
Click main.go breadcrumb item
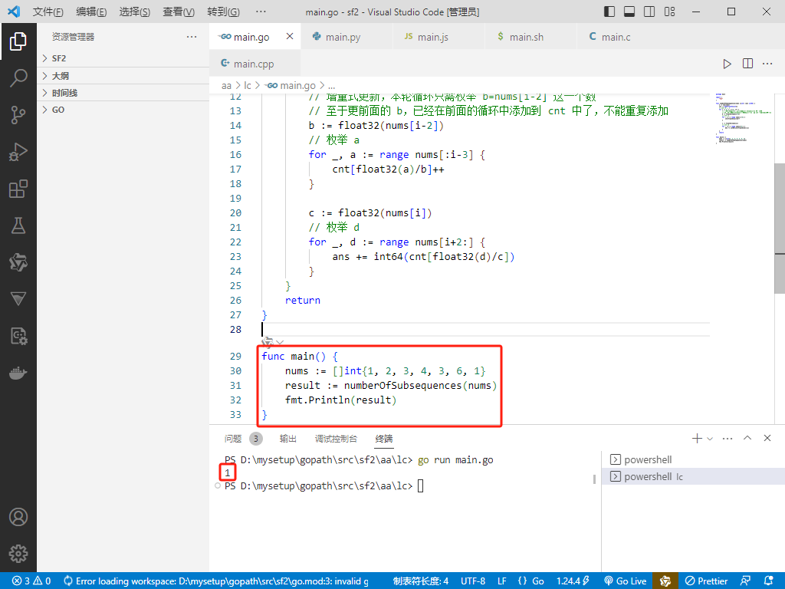click(291, 86)
